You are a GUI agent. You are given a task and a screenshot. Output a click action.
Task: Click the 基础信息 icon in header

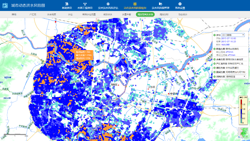(67, 4)
